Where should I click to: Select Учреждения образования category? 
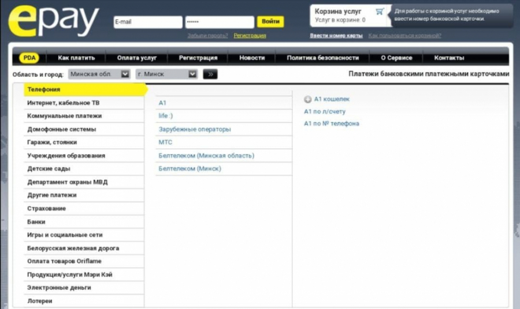(84, 156)
